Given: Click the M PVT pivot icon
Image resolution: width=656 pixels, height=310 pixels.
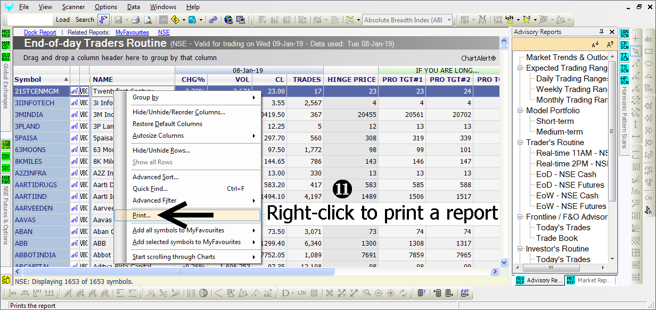Looking at the screenshot, I should [482, 20].
